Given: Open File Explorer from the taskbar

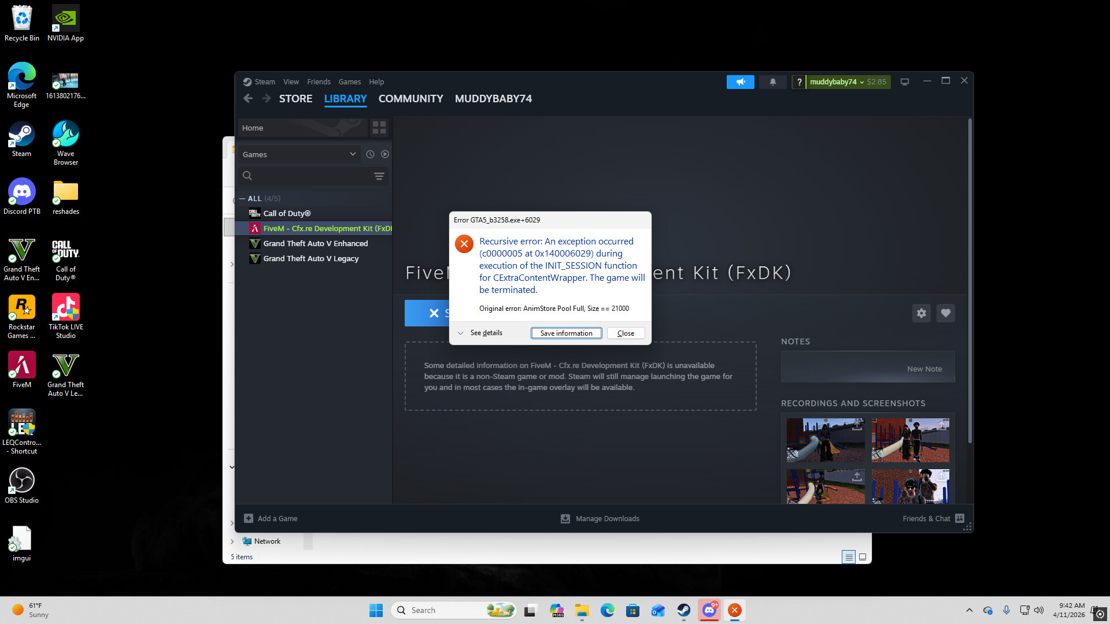Looking at the screenshot, I should [582, 610].
